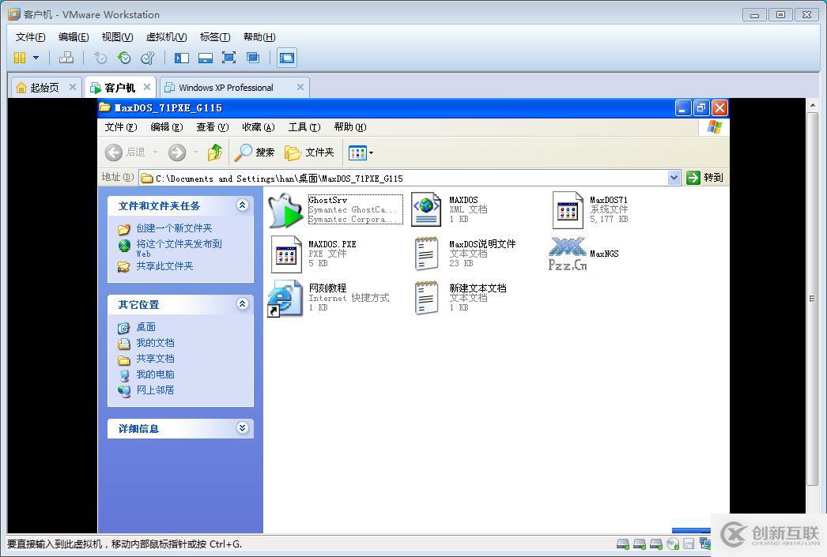Screen dimensions: 827x557
Task: Click the floppy device status icon
Action: 689,544
